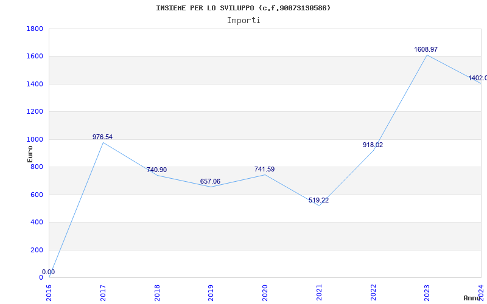Click the 2018 year axis label
Screen dimensions: 487x304
[x=157, y=293]
